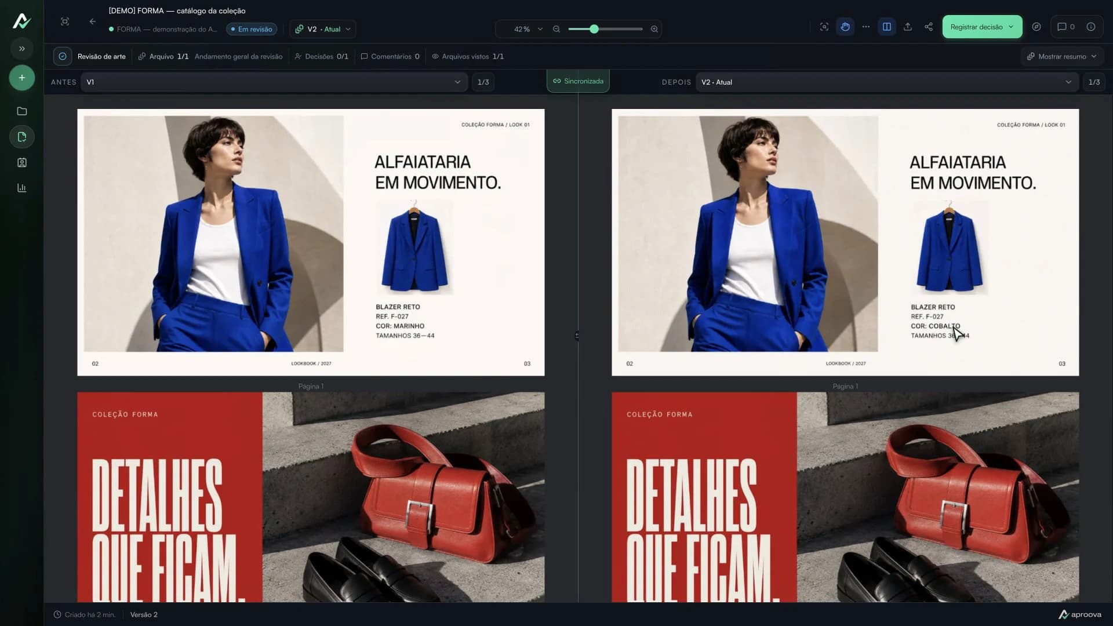Select the 'Comentários 0' status item
The image size is (1113, 626).
click(390, 56)
